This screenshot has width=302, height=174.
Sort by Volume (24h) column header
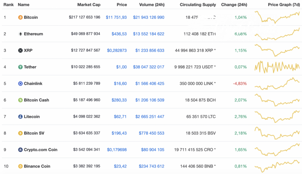tap(152, 5)
